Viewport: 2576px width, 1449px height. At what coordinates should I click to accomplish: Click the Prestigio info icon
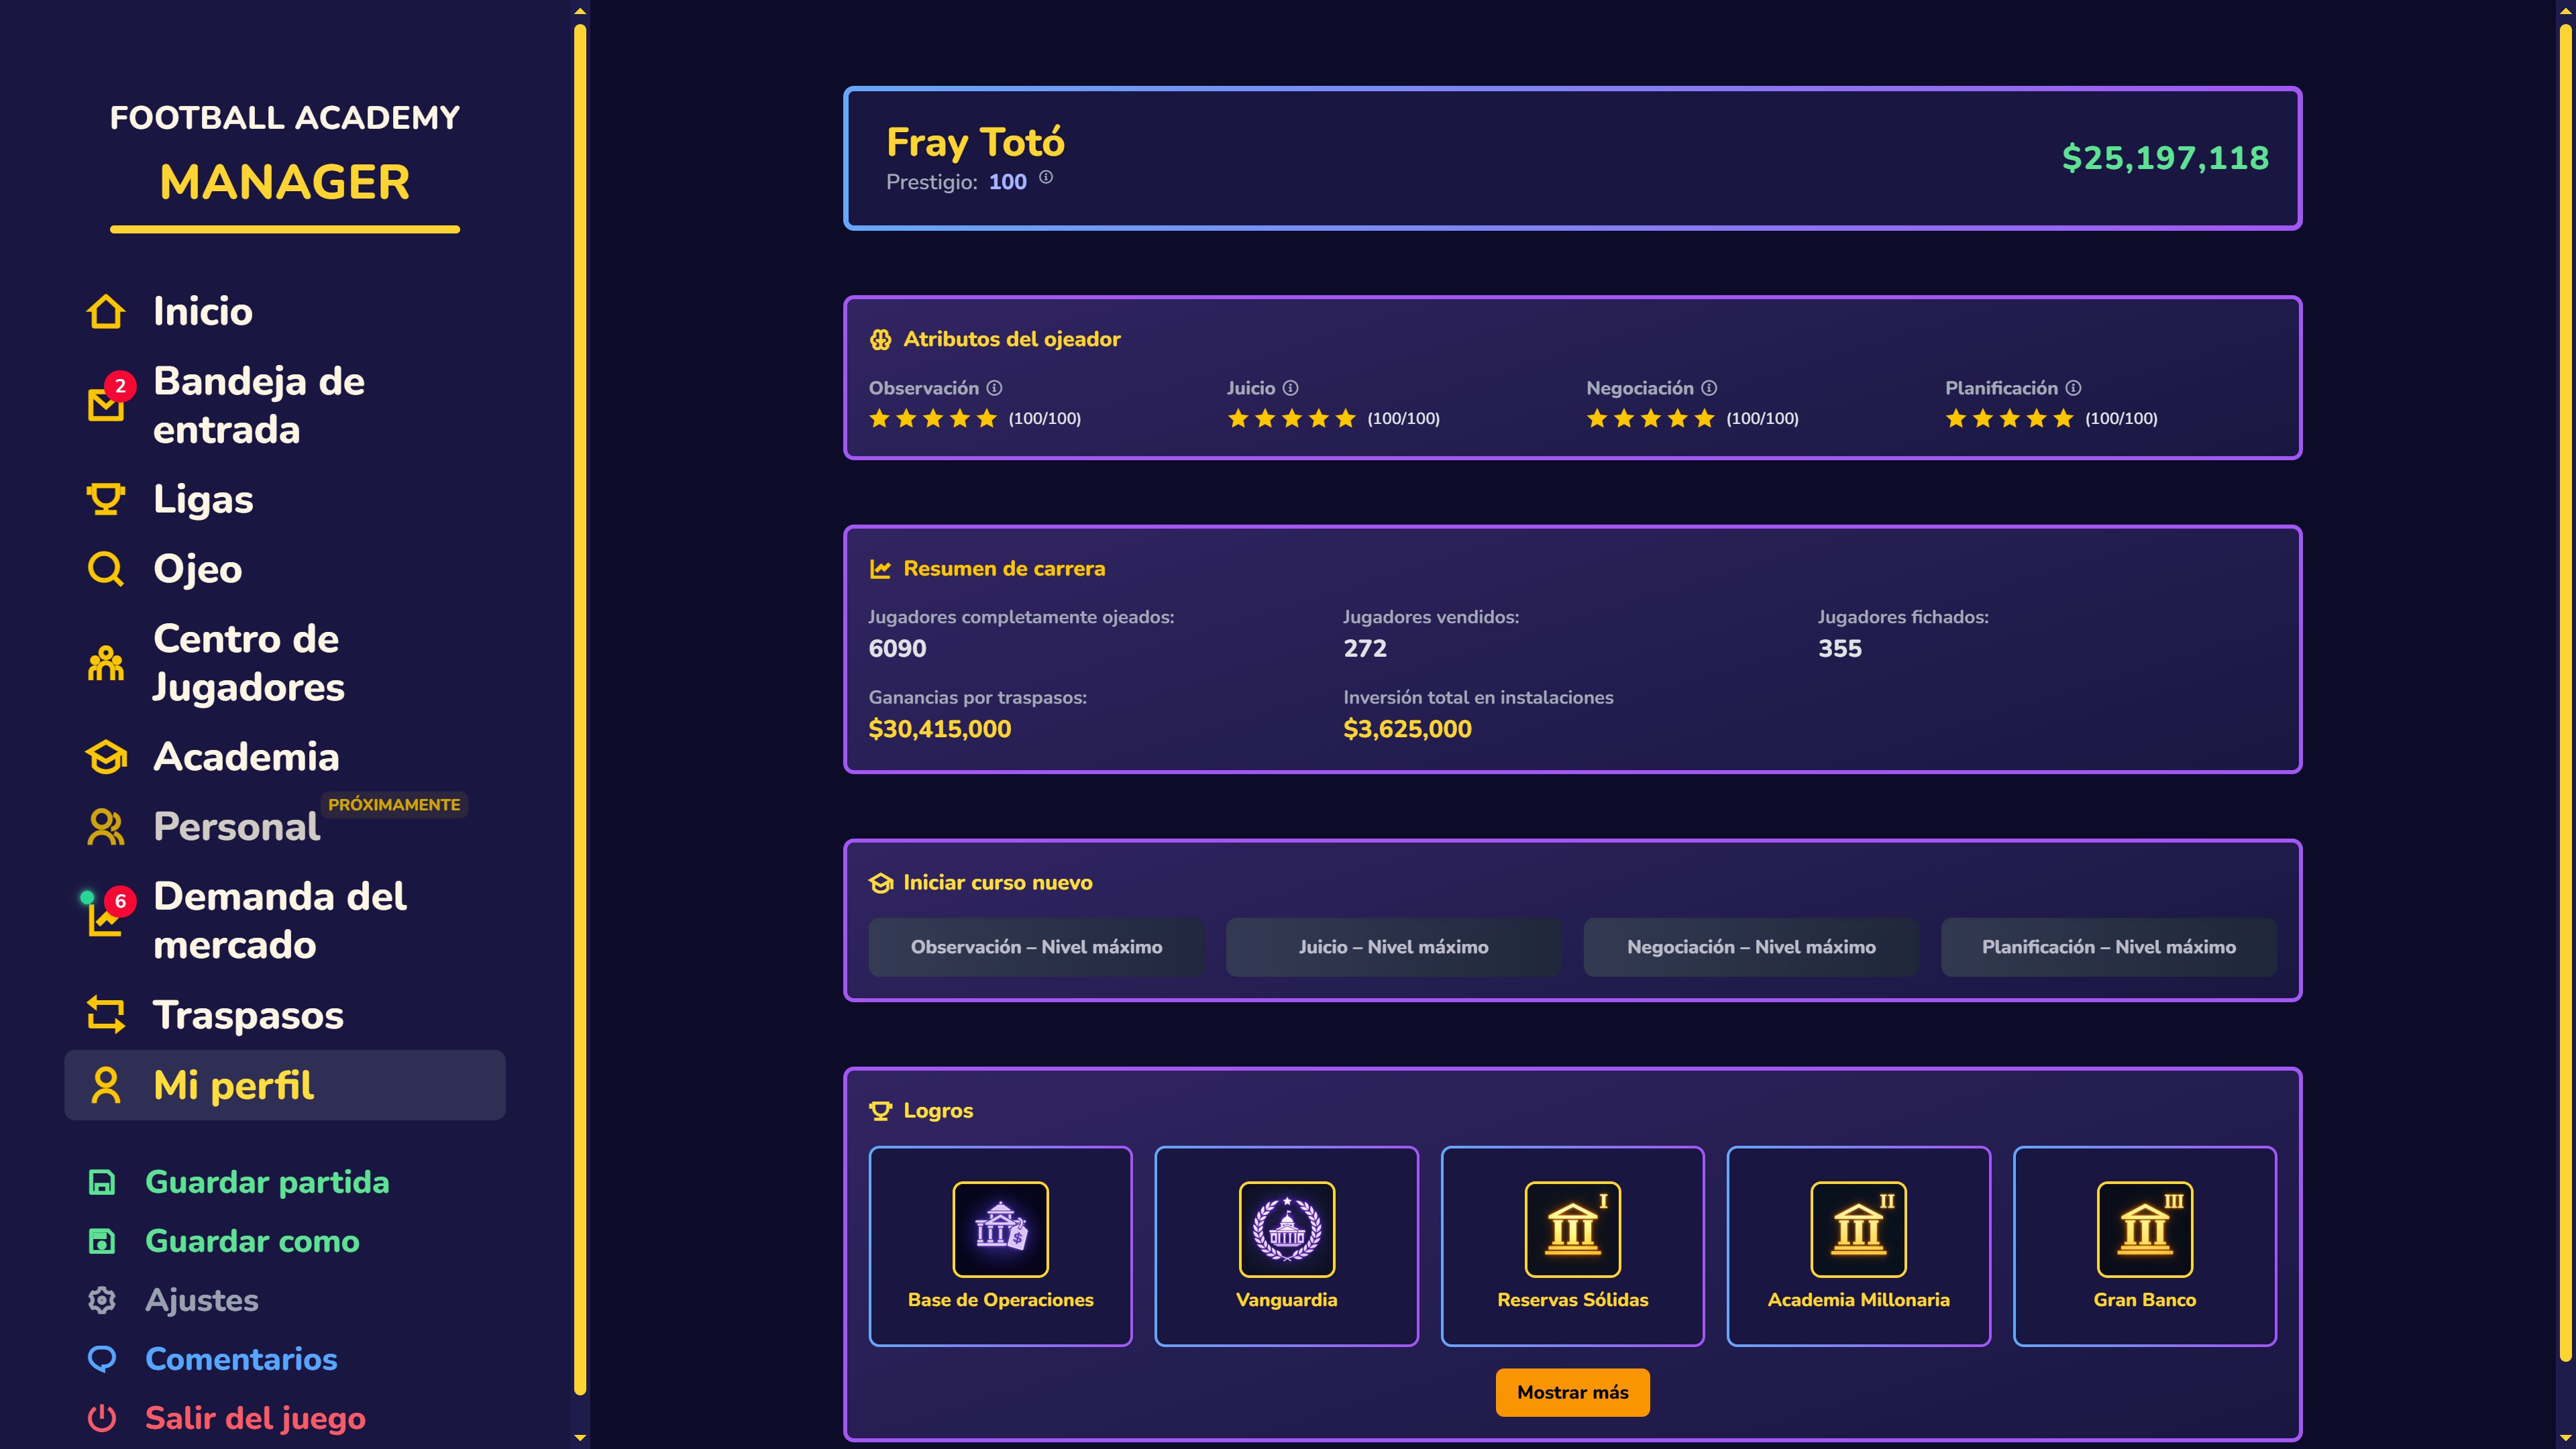pyautogui.click(x=1045, y=178)
